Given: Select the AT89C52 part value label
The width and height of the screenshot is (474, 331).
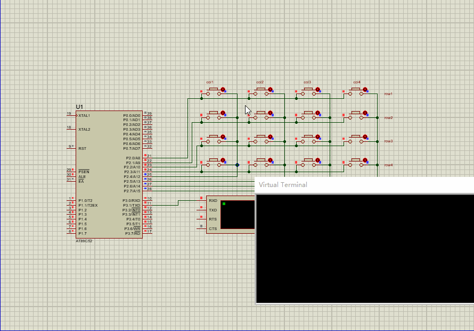Looking at the screenshot, I should pyautogui.click(x=84, y=241).
